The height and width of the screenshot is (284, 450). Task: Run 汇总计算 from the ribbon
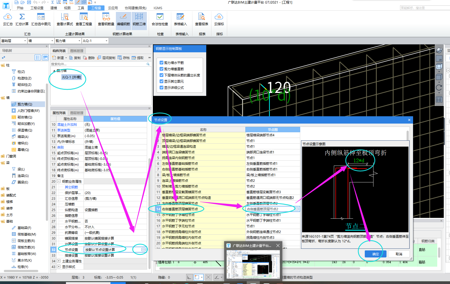[22, 20]
